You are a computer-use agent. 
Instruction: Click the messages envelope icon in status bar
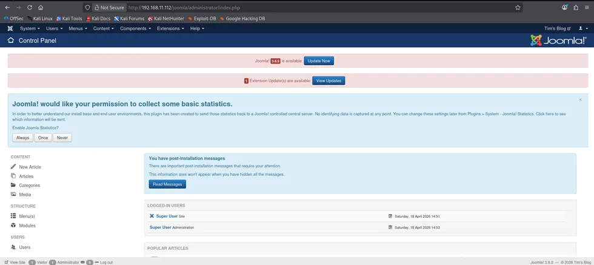[82, 262]
